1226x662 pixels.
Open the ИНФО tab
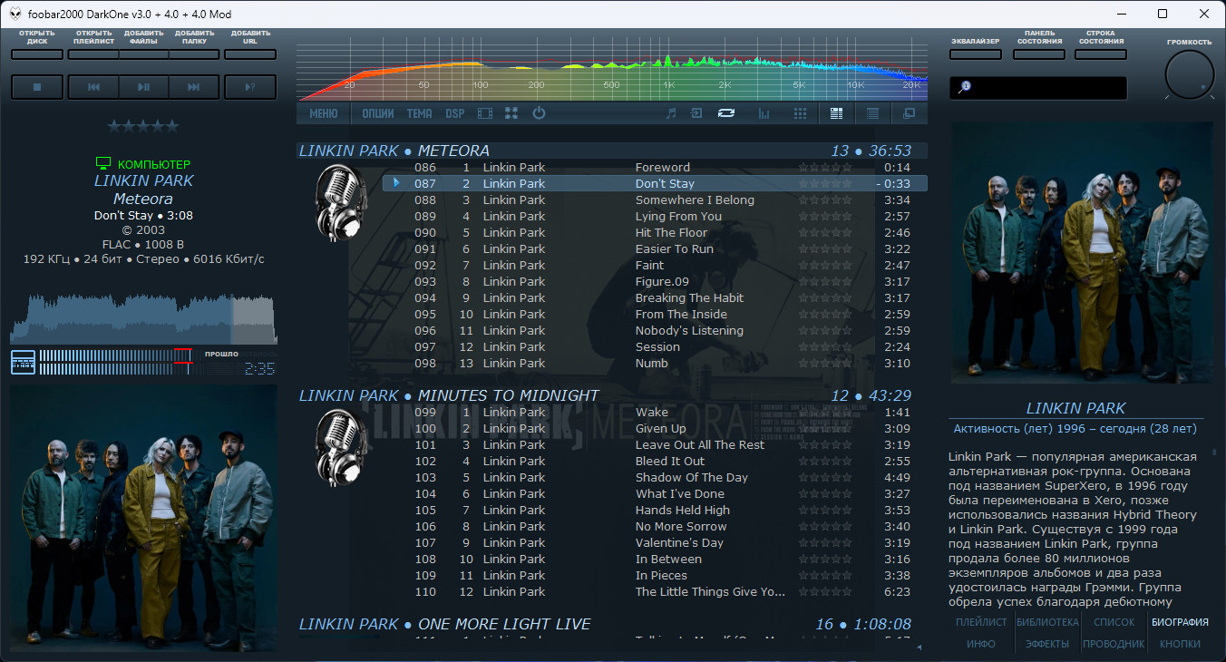(x=981, y=644)
